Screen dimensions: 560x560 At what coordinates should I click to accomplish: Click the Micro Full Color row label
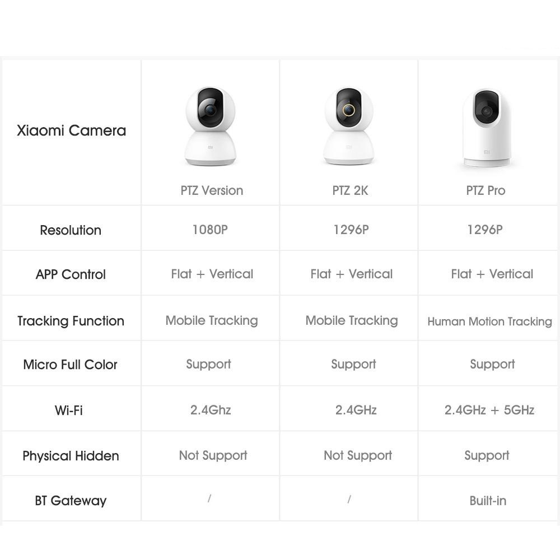71,365
